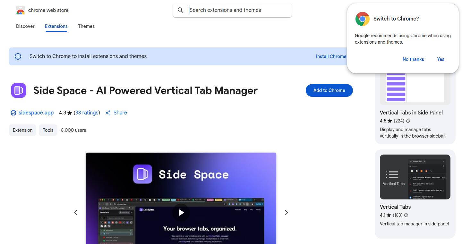
Task: Click the 4.3 star rating value
Action: point(65,113)
